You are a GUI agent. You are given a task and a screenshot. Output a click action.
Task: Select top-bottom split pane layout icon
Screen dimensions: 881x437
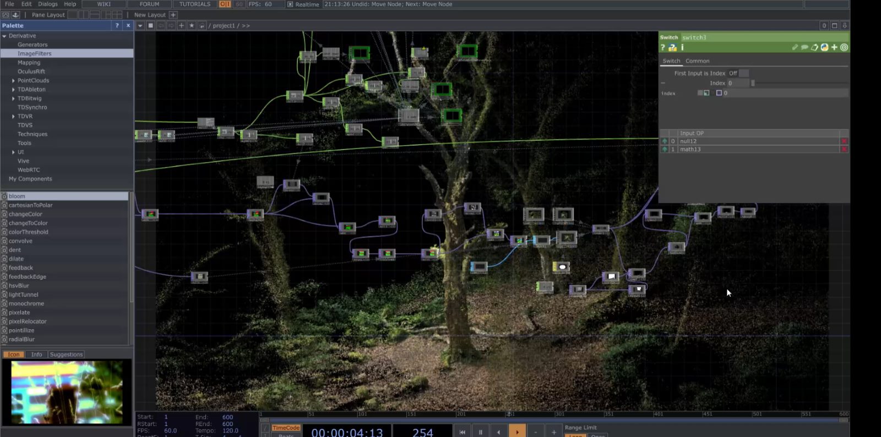(x=95, y=15)
